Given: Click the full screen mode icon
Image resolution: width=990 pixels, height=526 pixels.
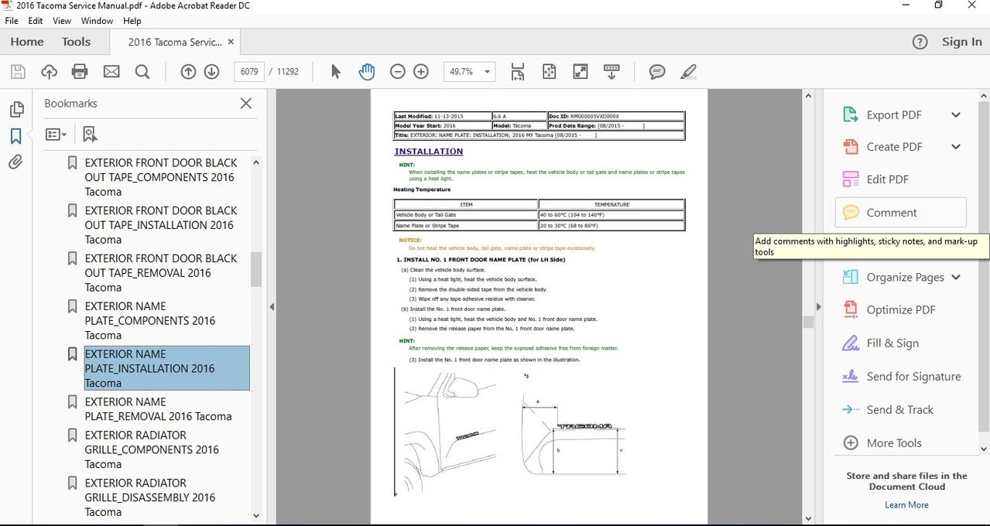Looking at the screenshot, I should click(x=580, y=72).
